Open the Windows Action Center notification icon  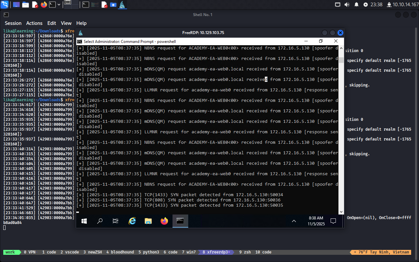point(333,221)
